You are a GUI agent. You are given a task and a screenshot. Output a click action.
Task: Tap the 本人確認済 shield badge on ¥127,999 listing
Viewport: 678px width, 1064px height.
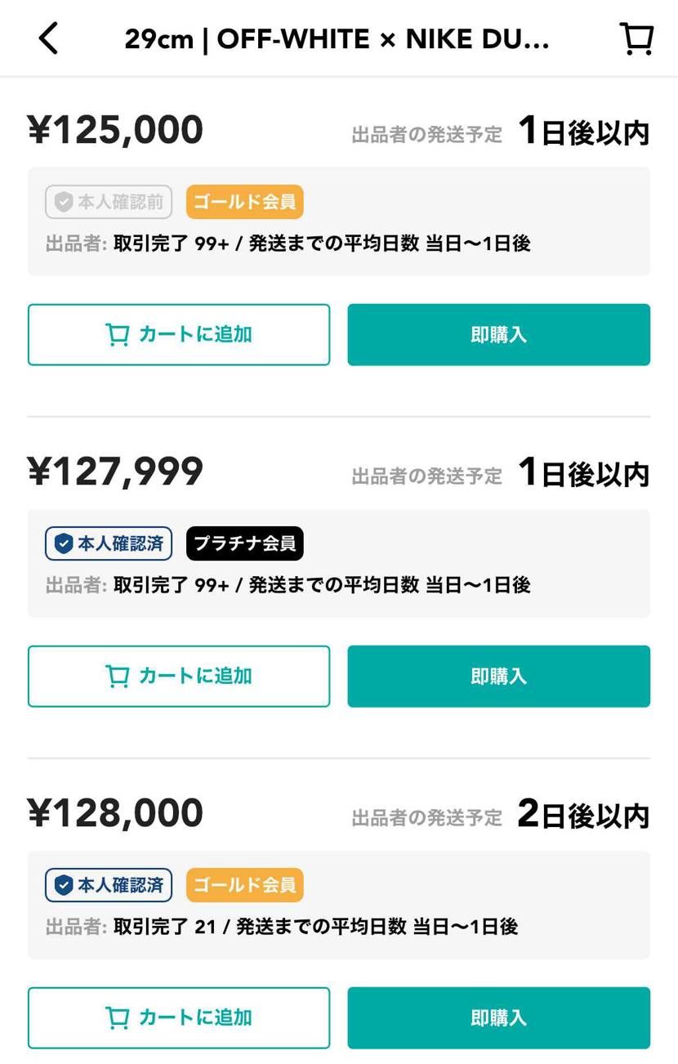point(109,543)
